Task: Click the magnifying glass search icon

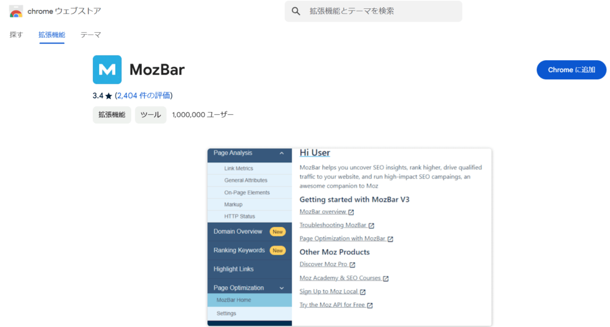Action: (296, 11)
